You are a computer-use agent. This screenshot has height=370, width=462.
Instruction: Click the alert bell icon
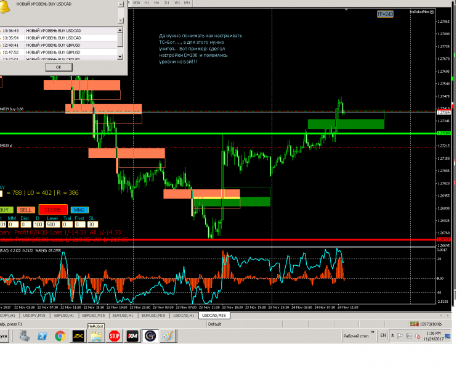tap(4, 7)
